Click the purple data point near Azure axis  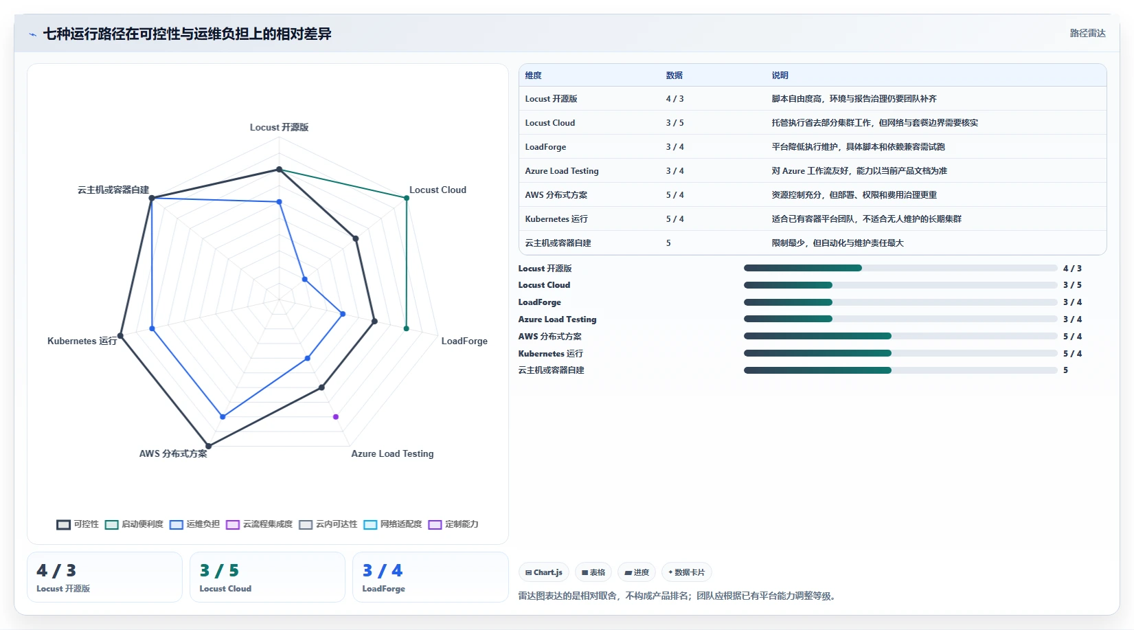coord(336,417)
